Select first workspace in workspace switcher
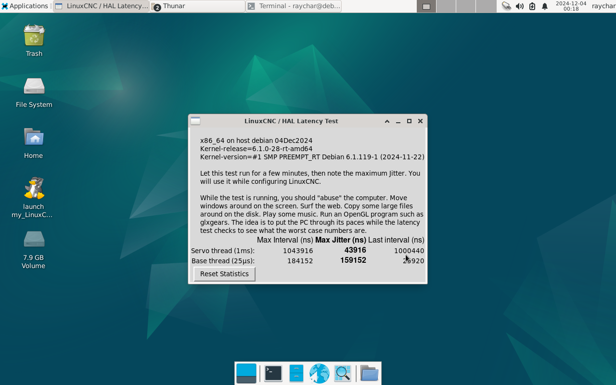 point(426,6)
